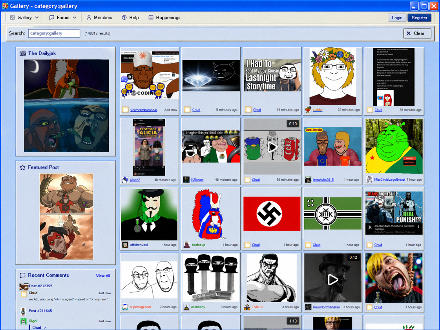Open the Members page

point(103,18)
